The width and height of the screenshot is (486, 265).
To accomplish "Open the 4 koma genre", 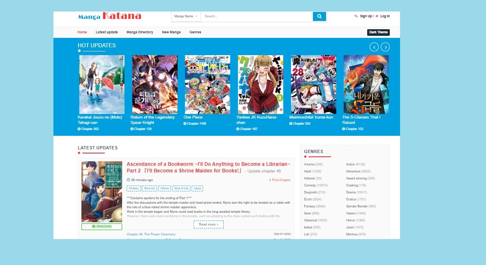I will click(x=313, y=165).
